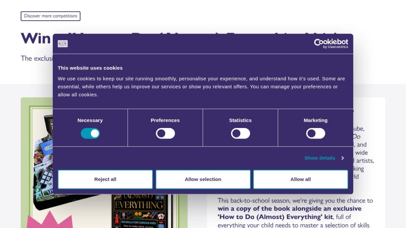Click the Reject all button
Image resolution: width=406 pixels, height=228 pixels.
105,179
